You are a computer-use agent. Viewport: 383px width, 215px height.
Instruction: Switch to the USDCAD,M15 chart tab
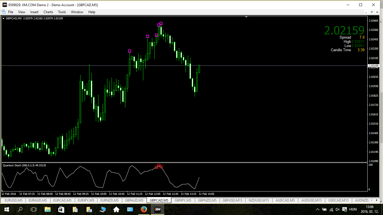[x=338, y=200]
